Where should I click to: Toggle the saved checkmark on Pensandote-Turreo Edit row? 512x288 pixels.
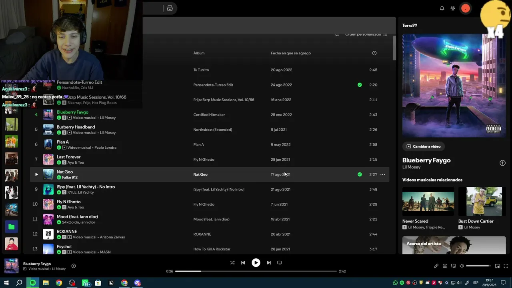(x=360, y=85)
